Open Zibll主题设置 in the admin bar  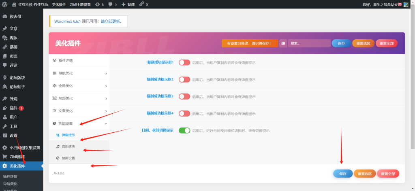click(x=81, y=4)
